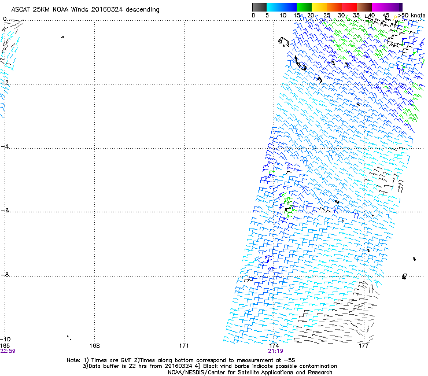Click the latitude label -4
Viewport: 428px width, 376px height.
[5, 146]
